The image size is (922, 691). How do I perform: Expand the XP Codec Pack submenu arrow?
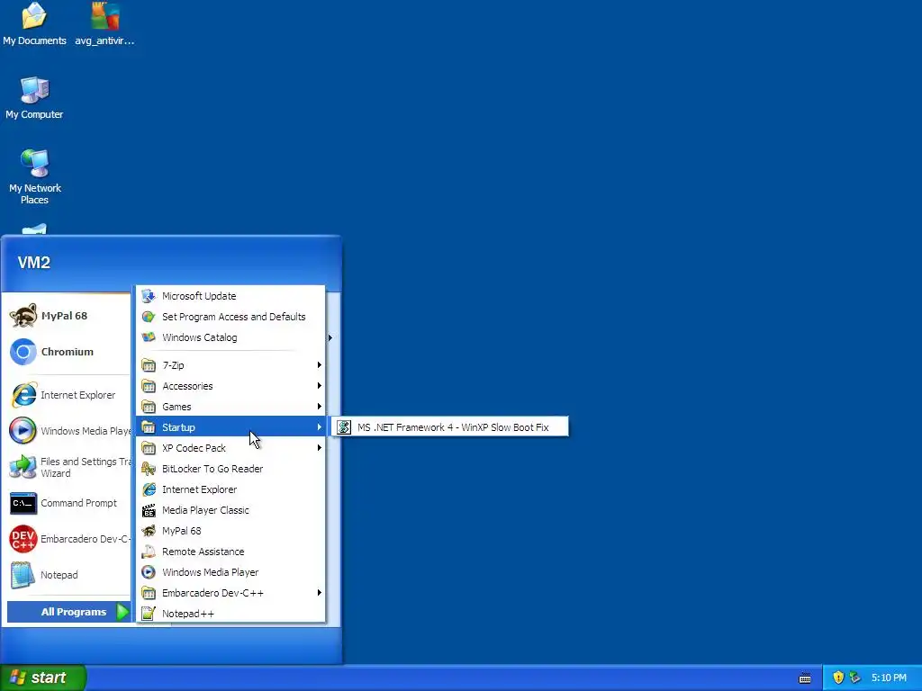[320, 448]
